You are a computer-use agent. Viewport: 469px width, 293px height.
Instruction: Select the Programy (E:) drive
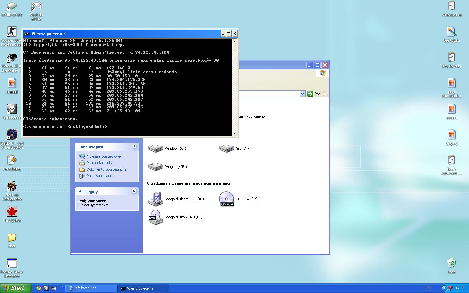[x=167, y=167]
